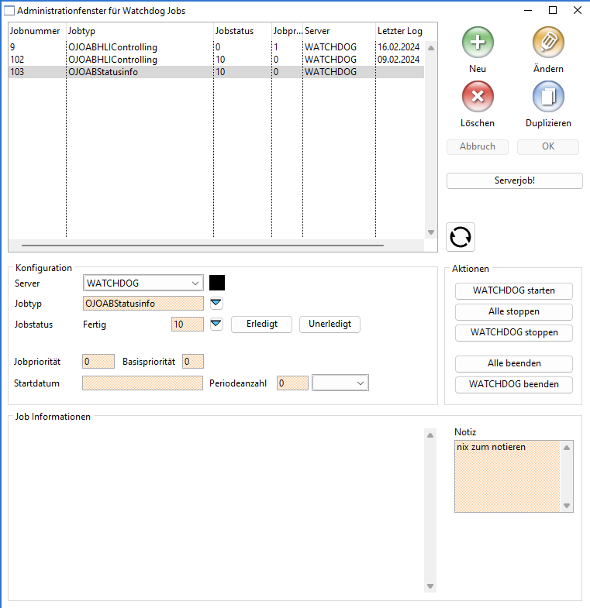Click the Letzter Log column header
The height and width of the screenshot is (608, 590).
tap(400, 31)
